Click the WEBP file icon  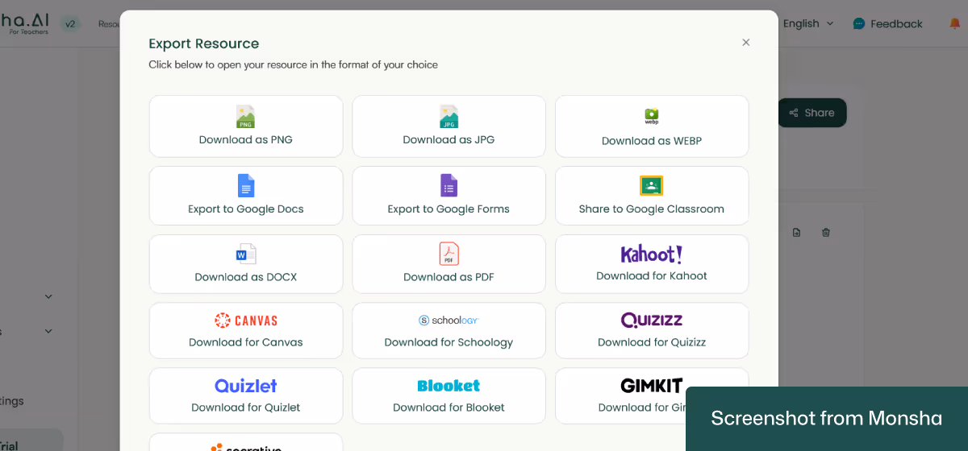(x=652, y=116)
